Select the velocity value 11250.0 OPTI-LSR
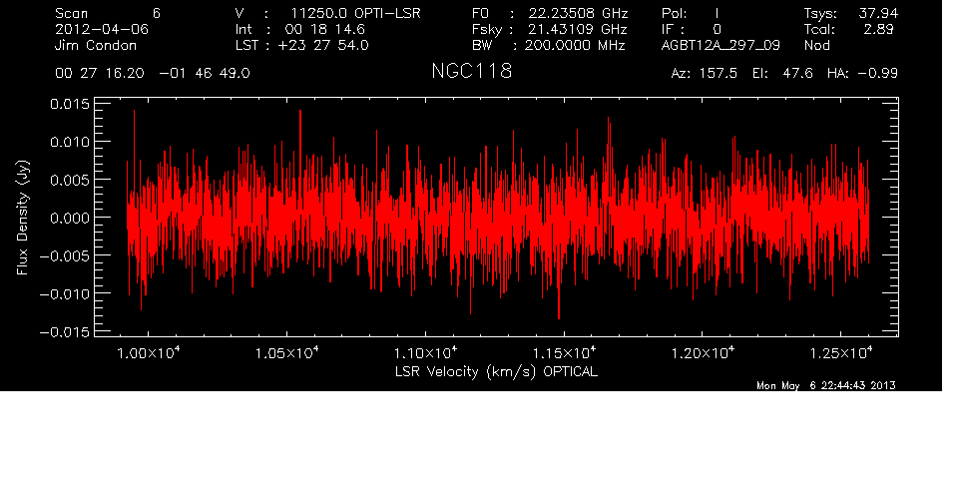This screenshot has height=489, width=960. click(x=355, y=13)
